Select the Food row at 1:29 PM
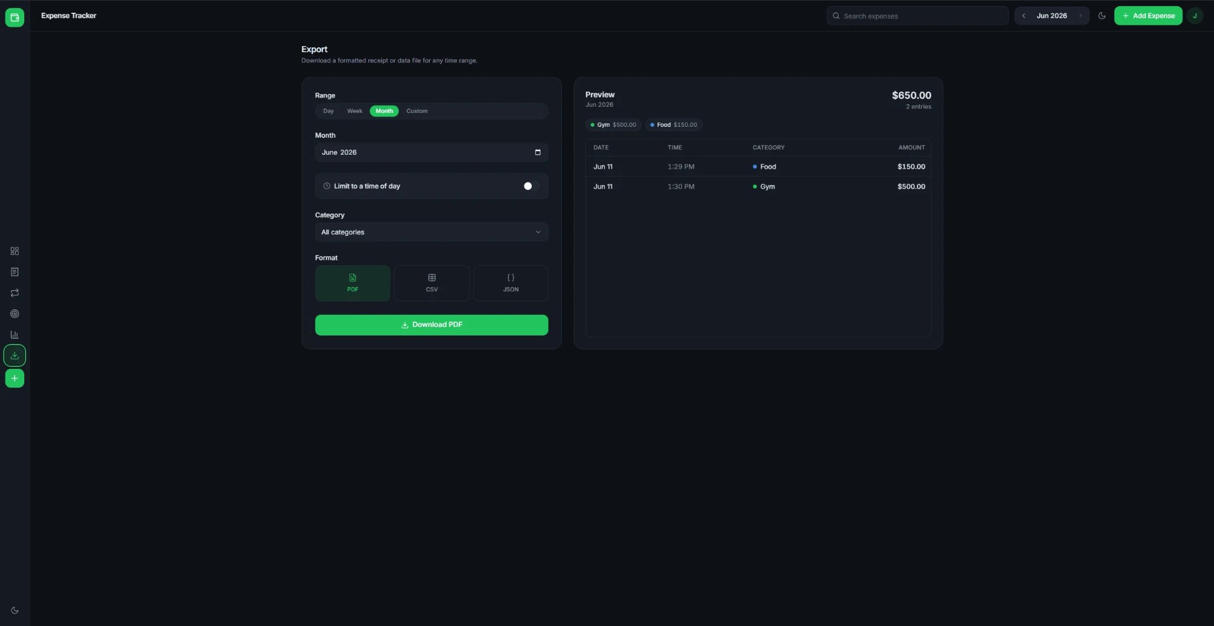 tap(758, 167)
